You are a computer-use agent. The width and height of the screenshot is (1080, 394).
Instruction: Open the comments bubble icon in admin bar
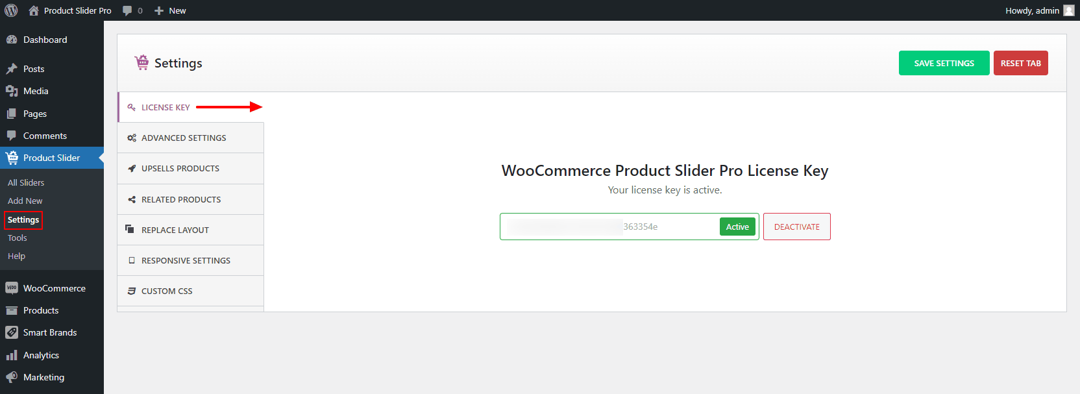pos(127,10)
